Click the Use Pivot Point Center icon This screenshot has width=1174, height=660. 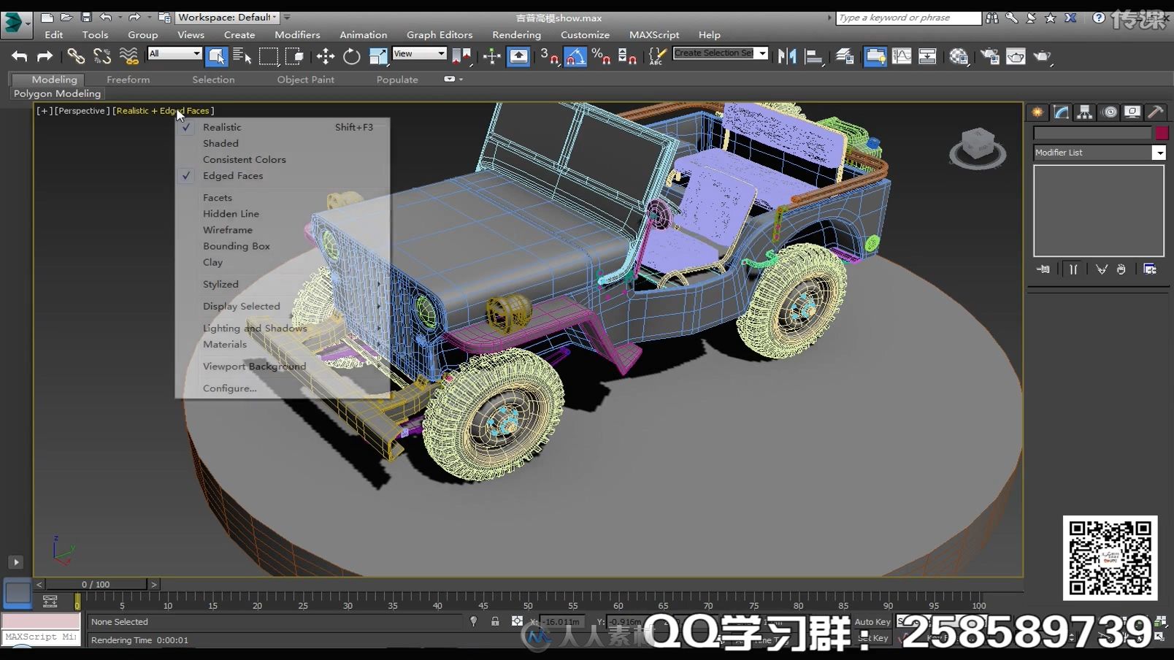pyautogui.click(x=461, y=56)
